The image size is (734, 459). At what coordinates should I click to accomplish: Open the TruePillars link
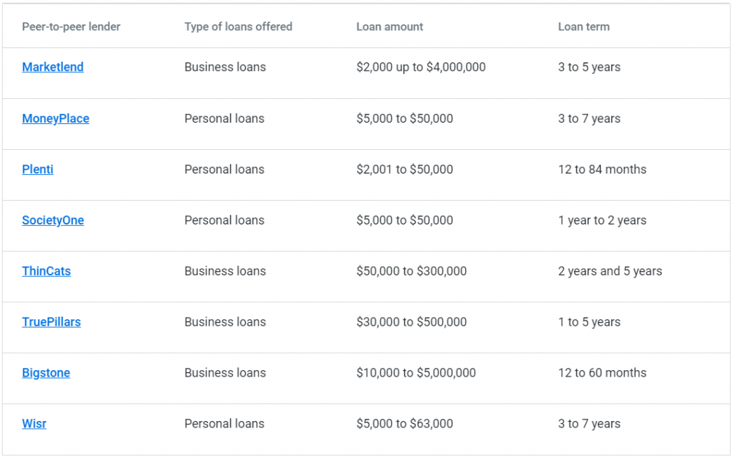click(51, 323)
